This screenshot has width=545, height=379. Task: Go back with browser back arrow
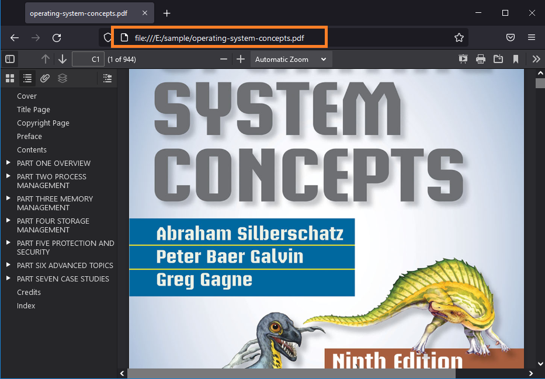click(15, 37)
